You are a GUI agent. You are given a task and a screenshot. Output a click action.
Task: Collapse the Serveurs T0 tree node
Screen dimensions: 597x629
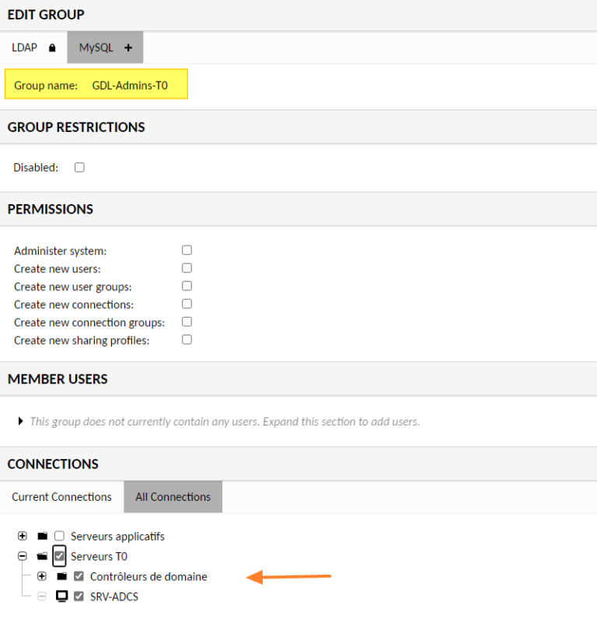coord(22,556)
